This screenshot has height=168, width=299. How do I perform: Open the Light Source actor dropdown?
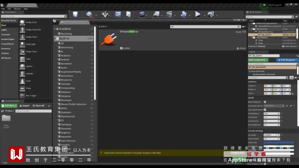pos(274,106)
